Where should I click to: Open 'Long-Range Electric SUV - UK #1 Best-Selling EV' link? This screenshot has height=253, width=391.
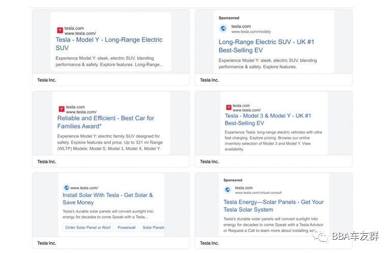coord(266,46)
